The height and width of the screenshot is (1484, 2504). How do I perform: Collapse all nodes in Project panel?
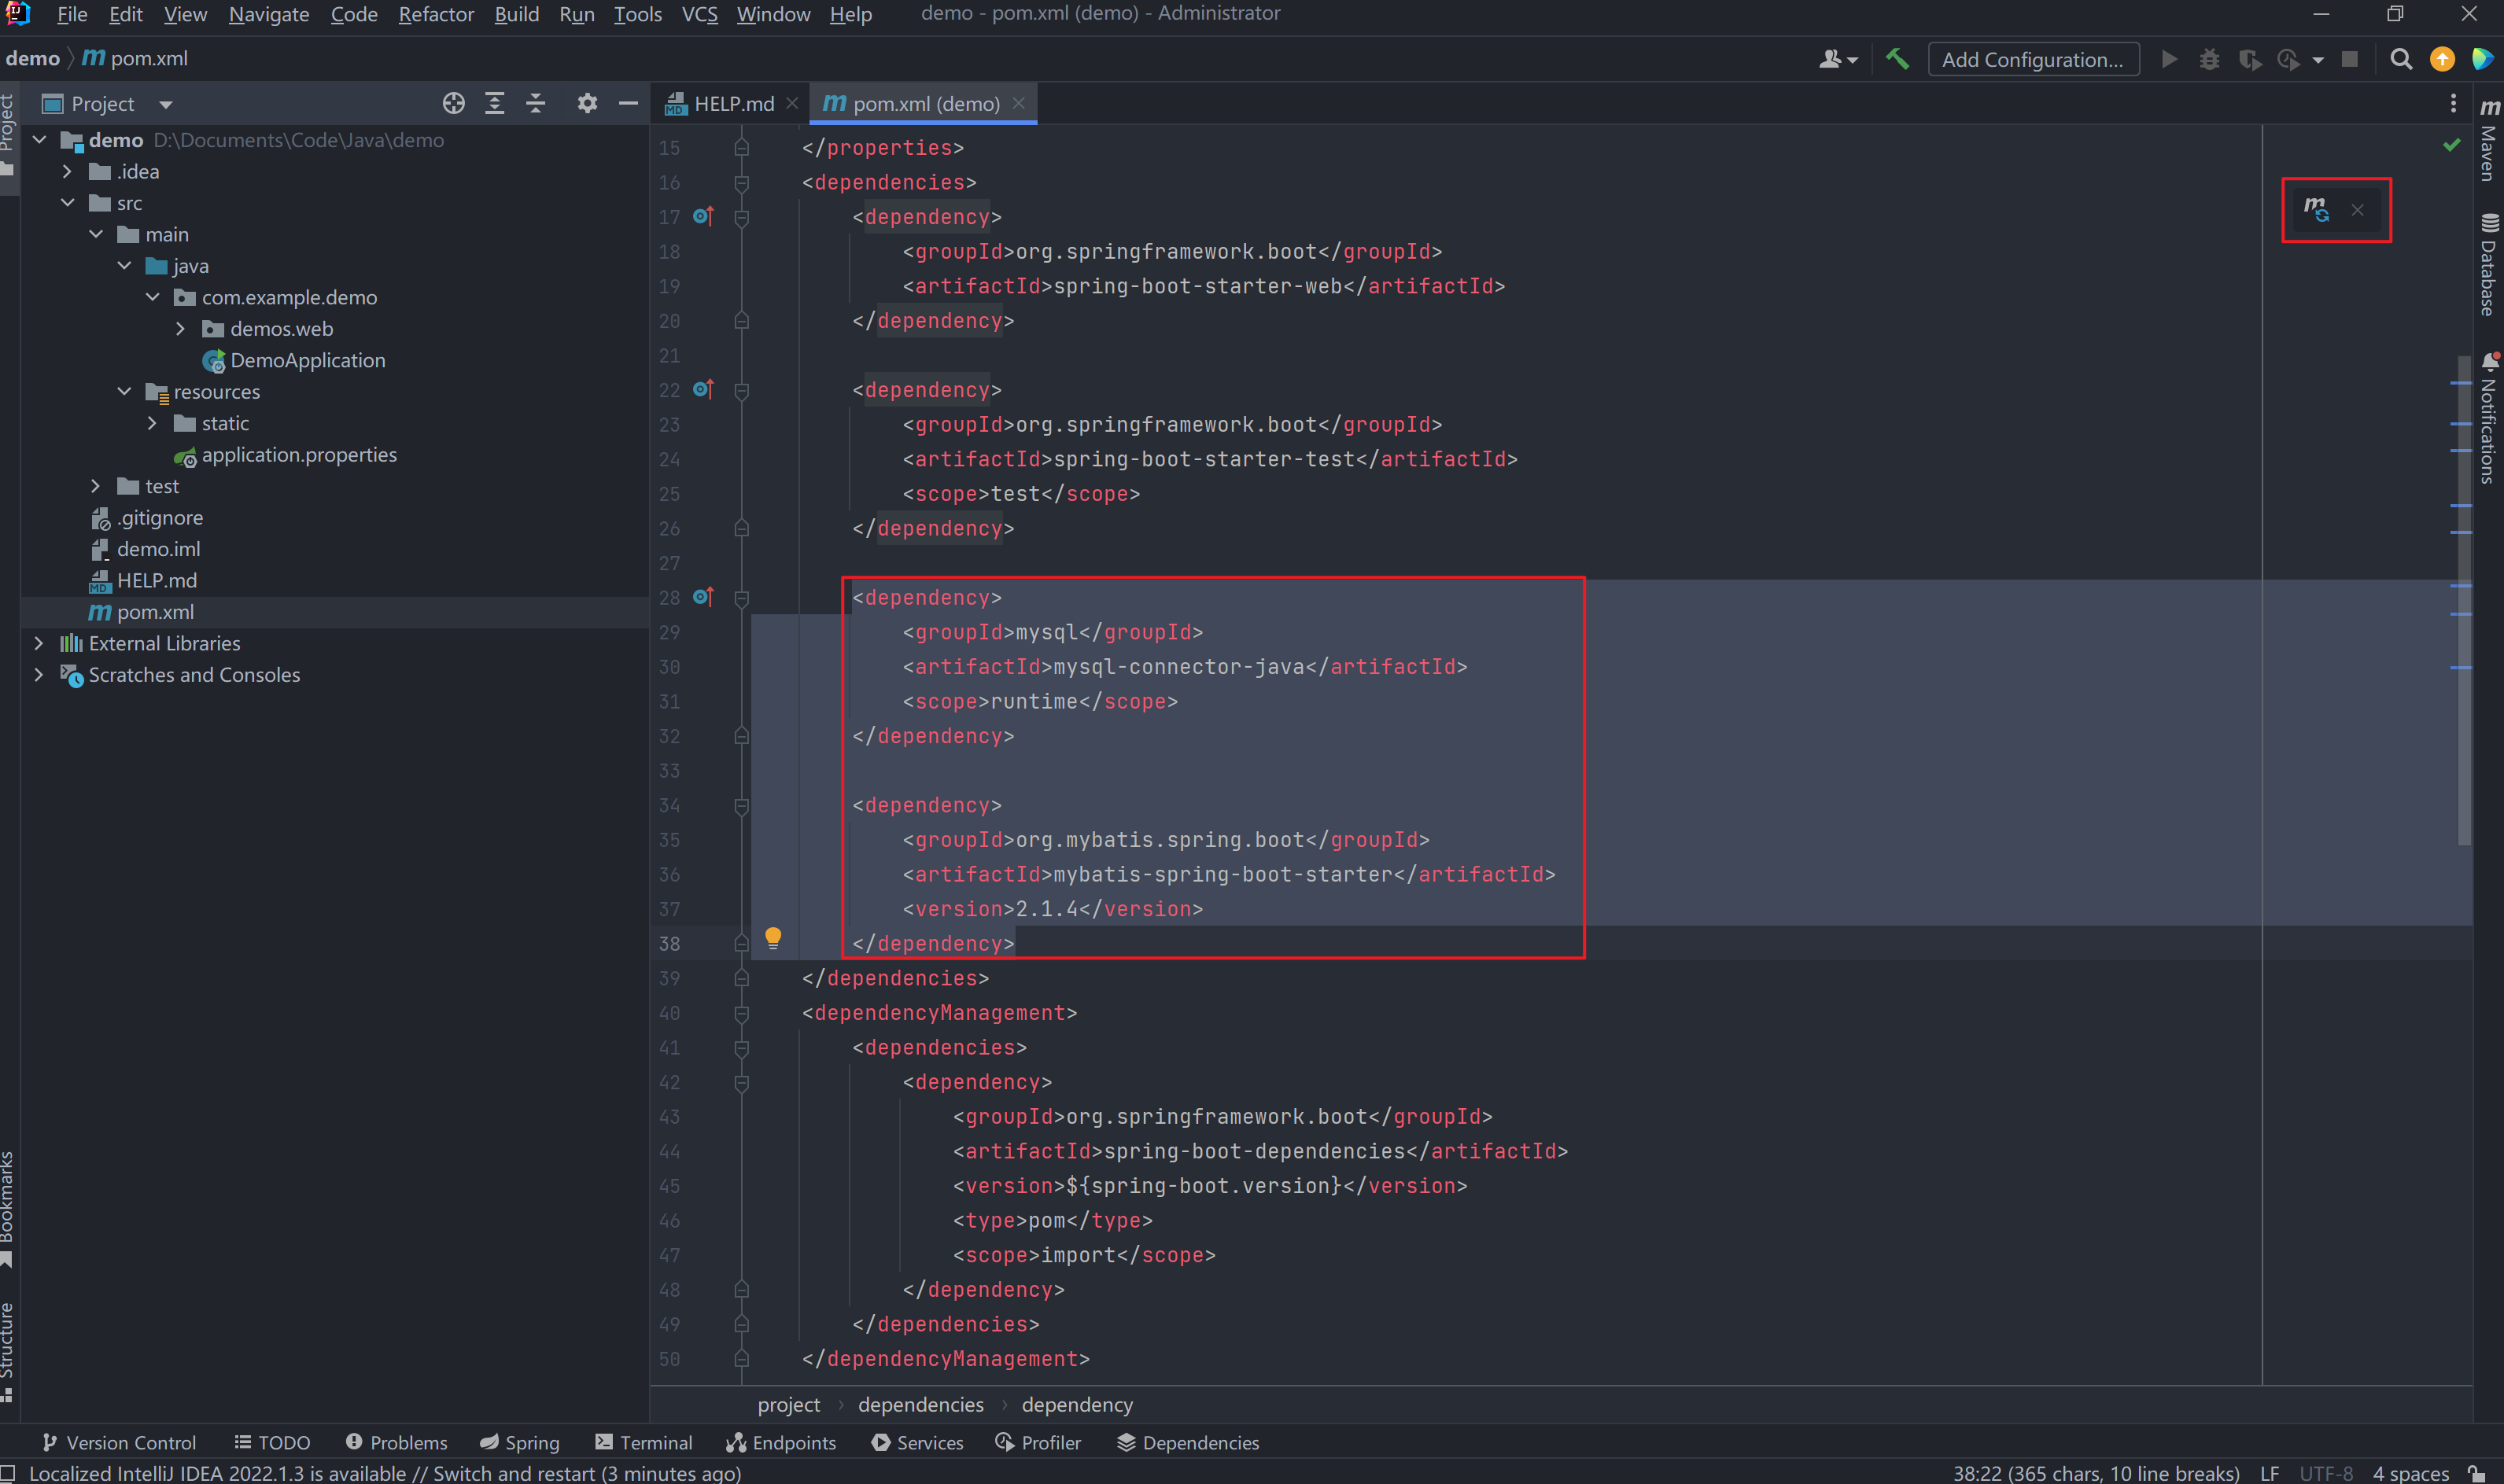tap(536, 103)
